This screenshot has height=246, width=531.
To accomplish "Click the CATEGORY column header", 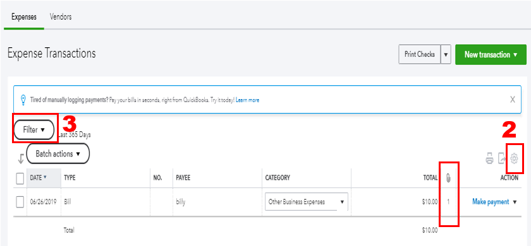I will point(278,178).
